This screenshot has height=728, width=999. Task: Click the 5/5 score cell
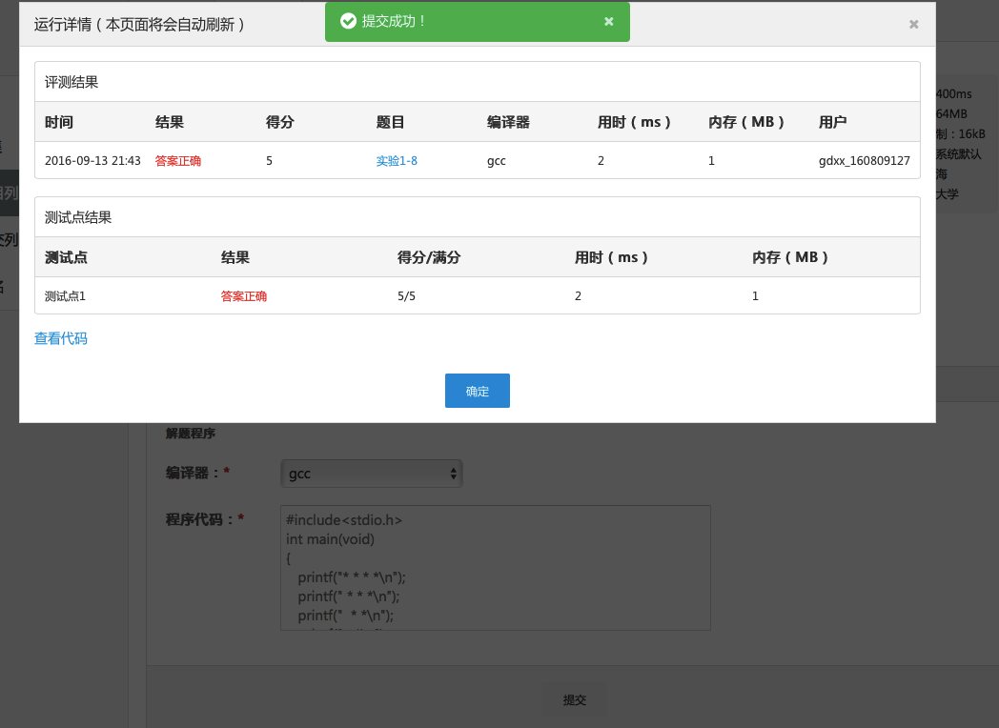pyautogui.click(x=406, y=296)
